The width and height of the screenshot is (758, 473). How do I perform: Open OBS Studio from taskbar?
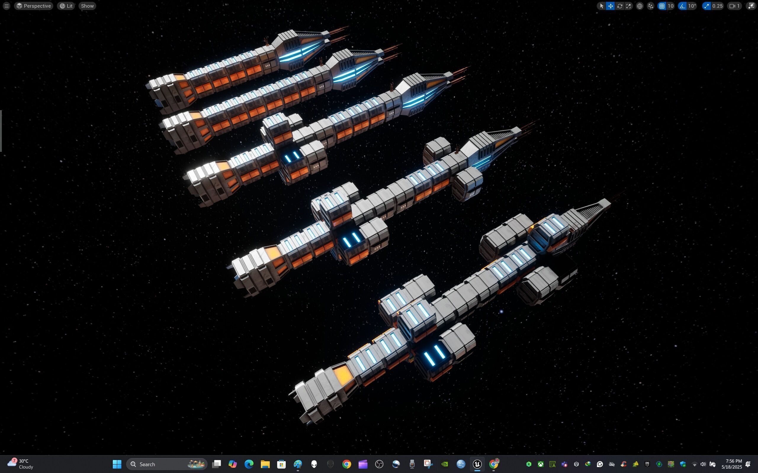point(379,464)
